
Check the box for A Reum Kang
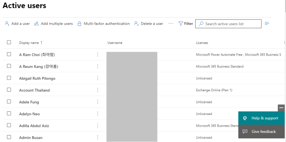pos(9,66)
